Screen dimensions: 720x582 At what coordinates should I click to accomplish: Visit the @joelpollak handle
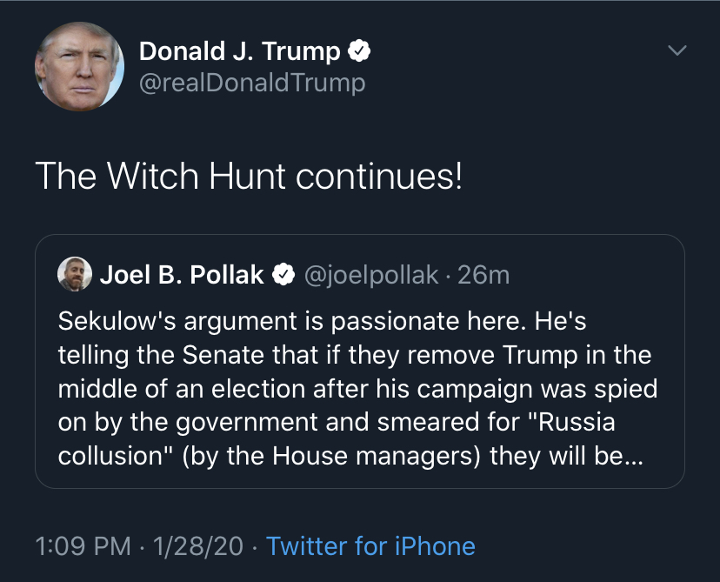coord(371,276)
